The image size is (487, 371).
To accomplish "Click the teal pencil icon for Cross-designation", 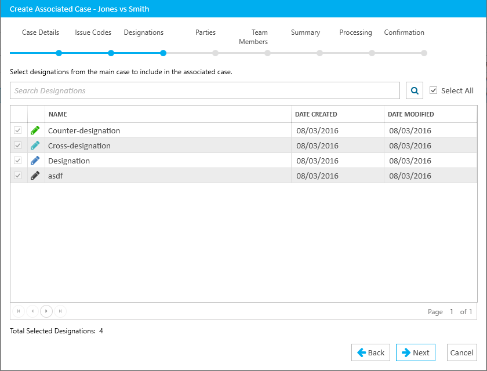I will pyautogui.click(x=35, y=146).
